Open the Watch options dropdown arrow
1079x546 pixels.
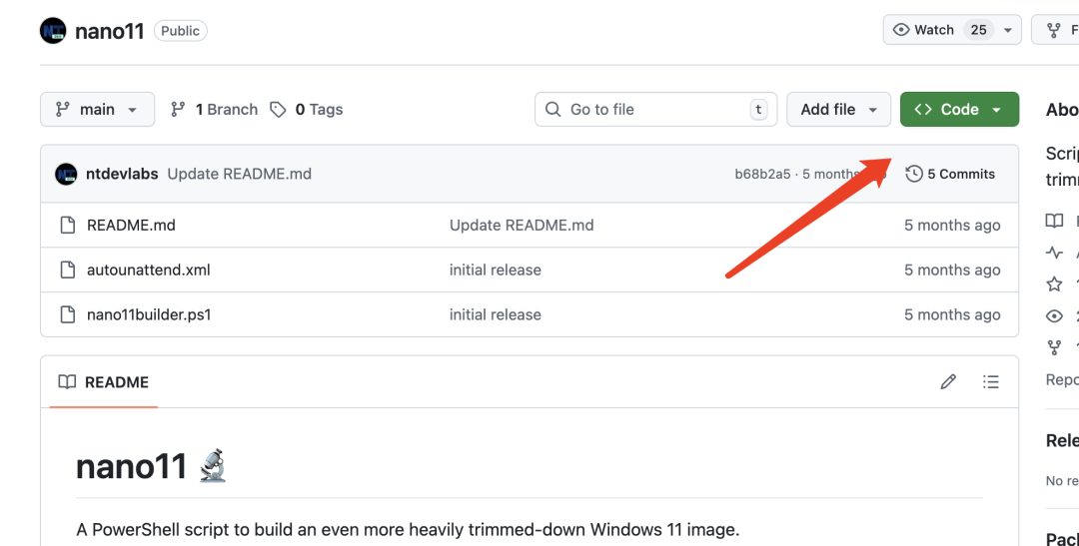(1008, 30)
